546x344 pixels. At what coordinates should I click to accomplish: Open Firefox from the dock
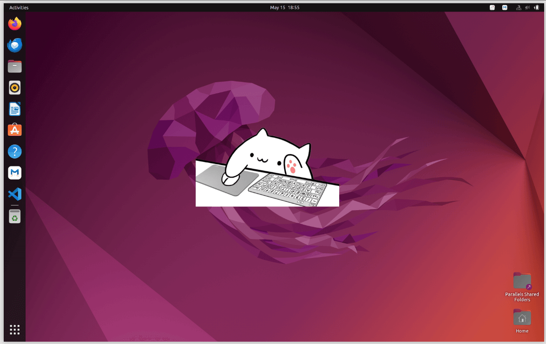[x=14, y=24]
